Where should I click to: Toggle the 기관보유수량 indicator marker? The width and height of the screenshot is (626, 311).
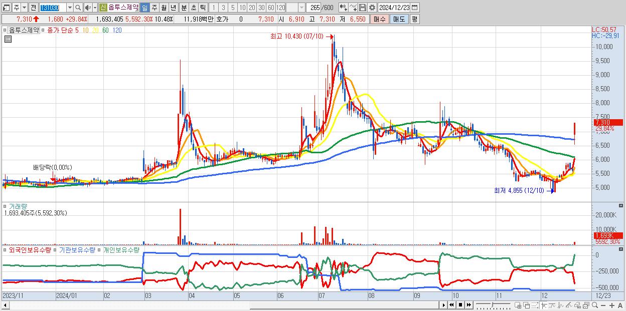click(x=55, y=249)
